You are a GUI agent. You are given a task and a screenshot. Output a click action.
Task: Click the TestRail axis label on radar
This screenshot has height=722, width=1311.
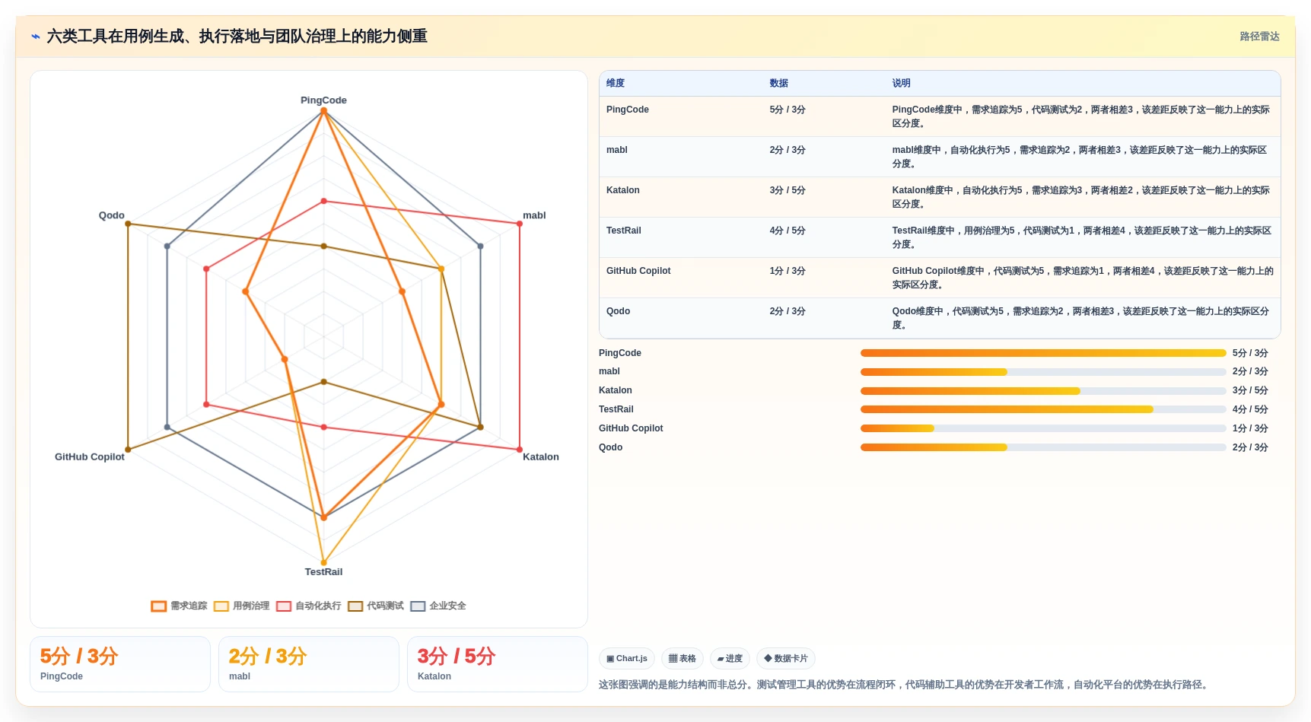click(323, 572)
